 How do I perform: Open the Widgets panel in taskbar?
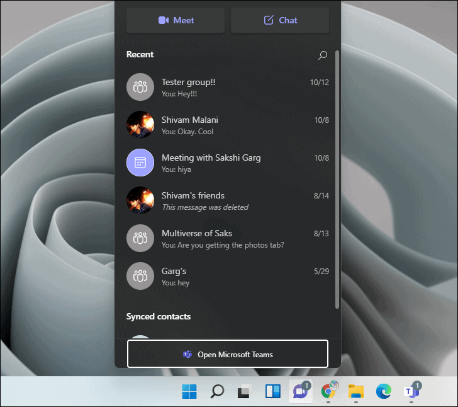pyautogui.click(x=273, y=391)
